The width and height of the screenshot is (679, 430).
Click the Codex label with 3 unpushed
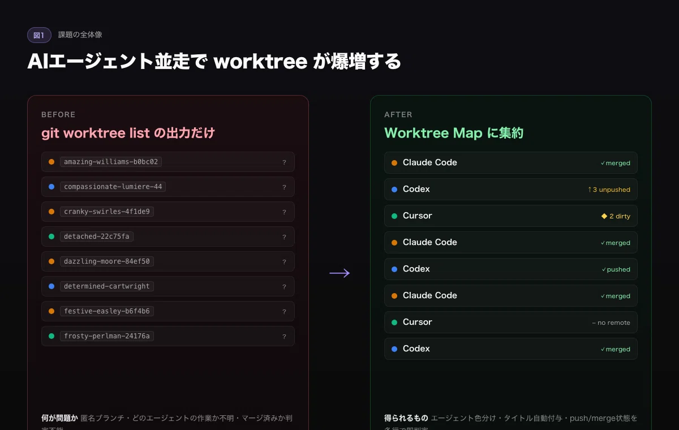(x=416, y=189)
